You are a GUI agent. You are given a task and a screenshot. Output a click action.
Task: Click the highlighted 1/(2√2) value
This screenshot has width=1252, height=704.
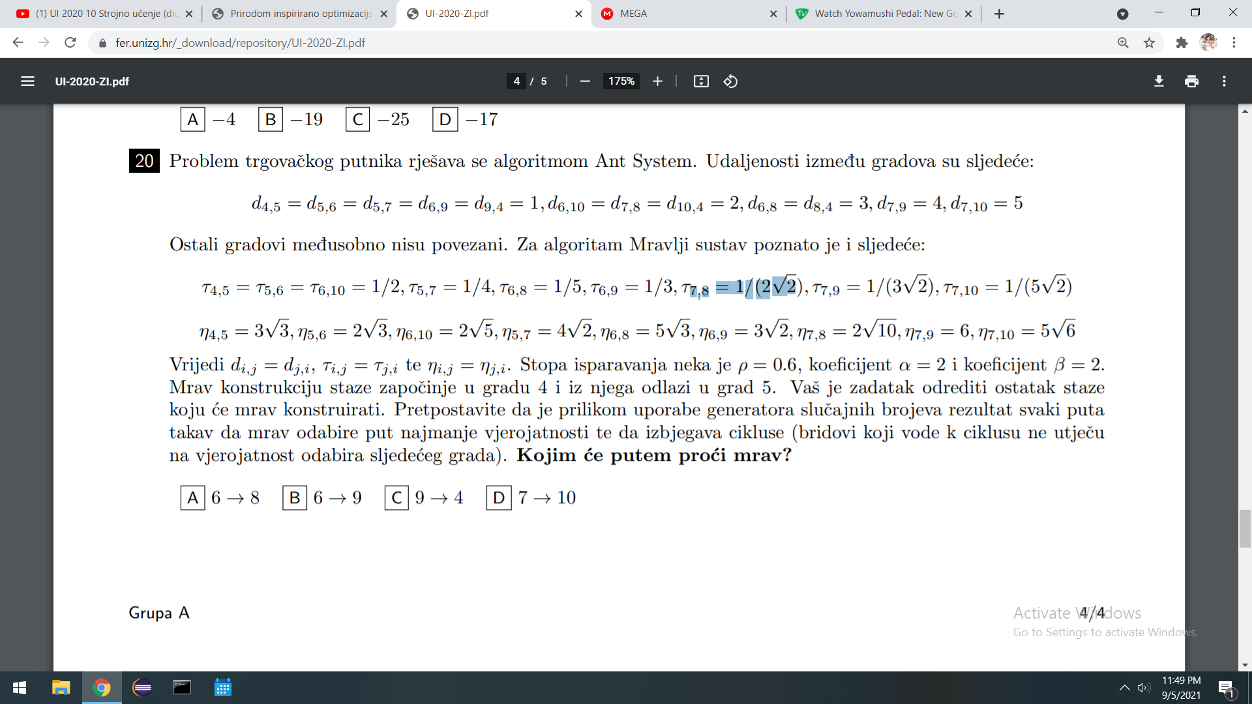[x=769, y=287]
